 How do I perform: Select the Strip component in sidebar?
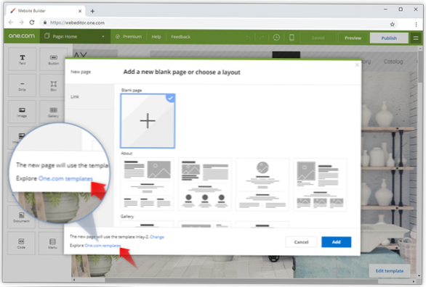coord(23,86)
